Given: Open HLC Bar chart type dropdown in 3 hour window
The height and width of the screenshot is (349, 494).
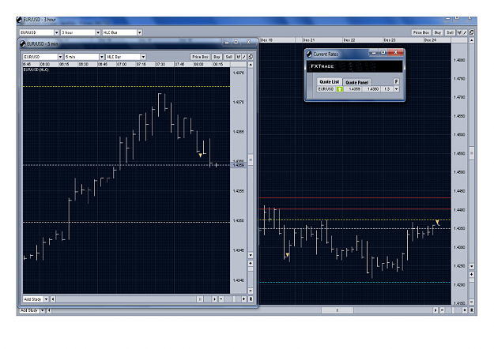Looking at the screenshot, I should point(122,32).
